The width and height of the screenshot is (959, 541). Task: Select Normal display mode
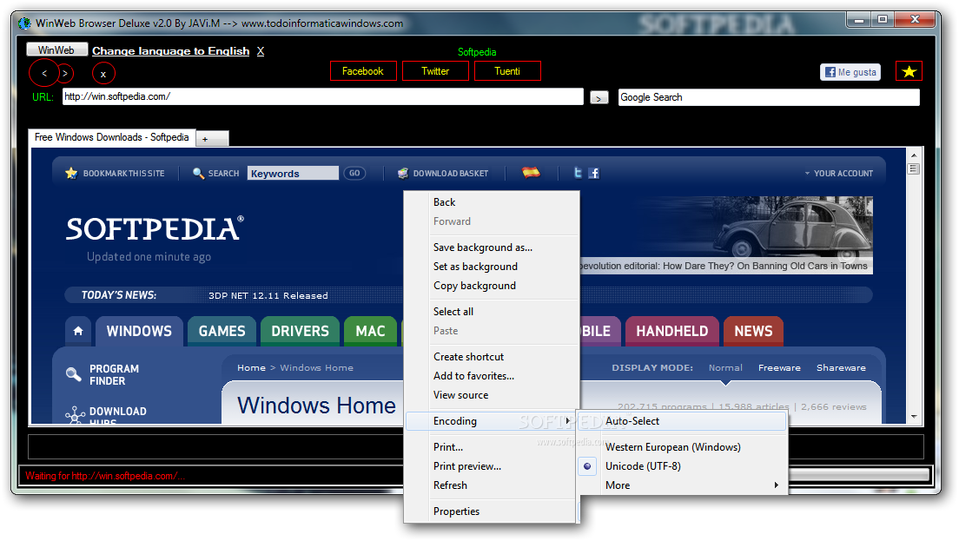coord(725,367)
